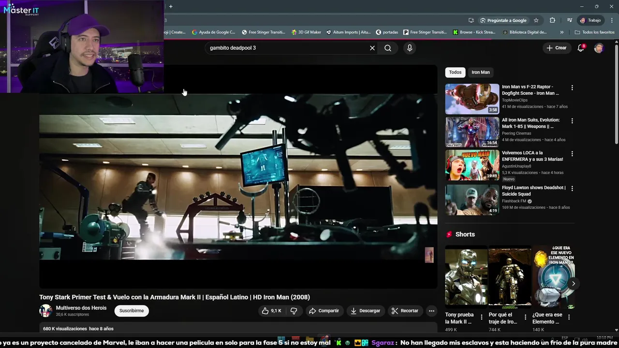Image resolution: width=619 pixels, height=348 pixels.
Task: Click the Multiverso dos Herois channel name
Action: 81,308
